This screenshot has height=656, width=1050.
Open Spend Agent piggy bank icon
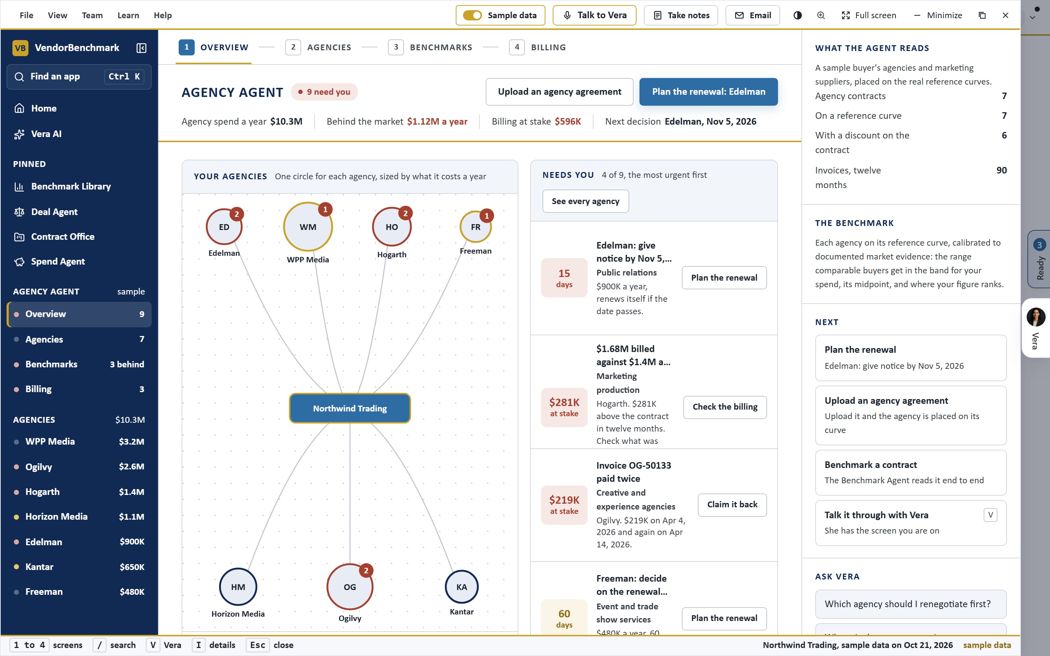click(19, 262)
